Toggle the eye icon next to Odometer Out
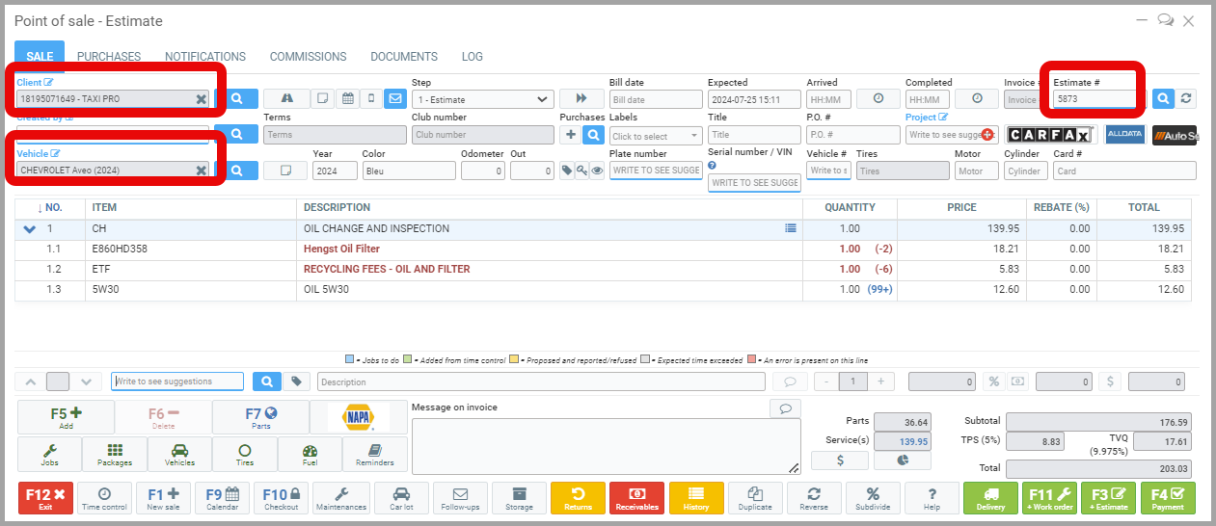This screenshot has height=526, width=1216. pos(597,171)
